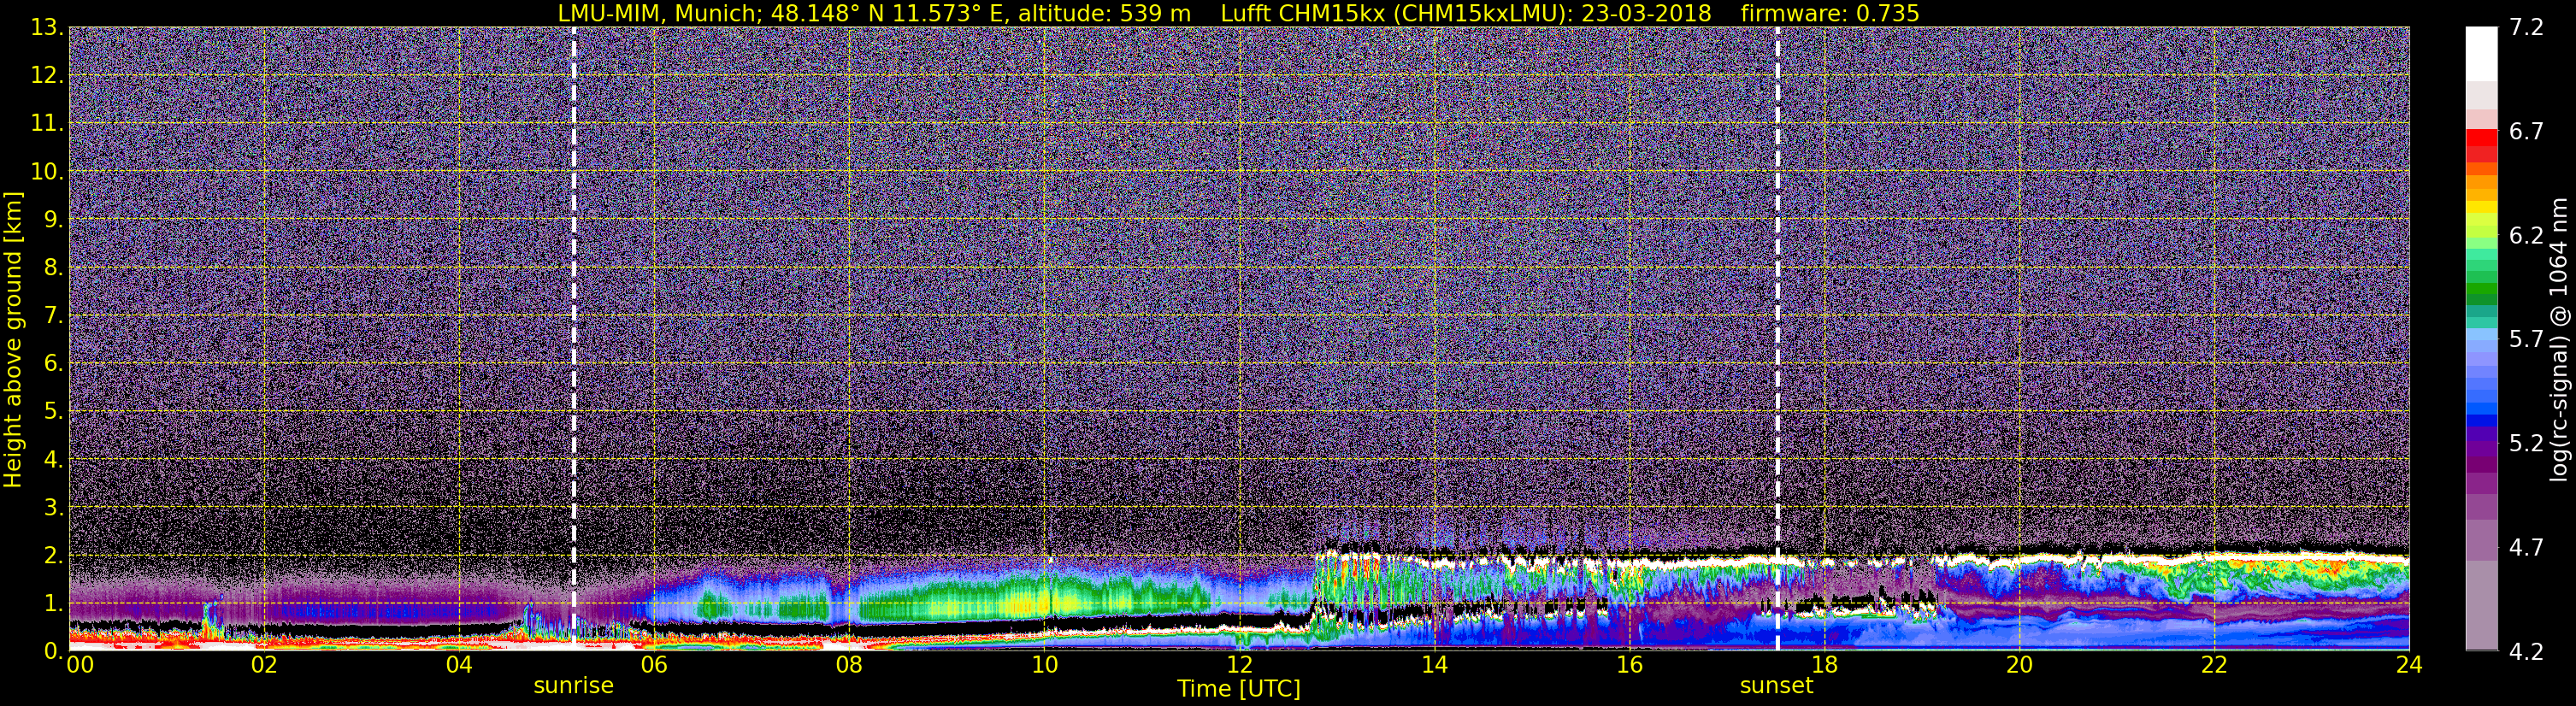Click the dashed white sunrise line in the plot

(573, 338)
